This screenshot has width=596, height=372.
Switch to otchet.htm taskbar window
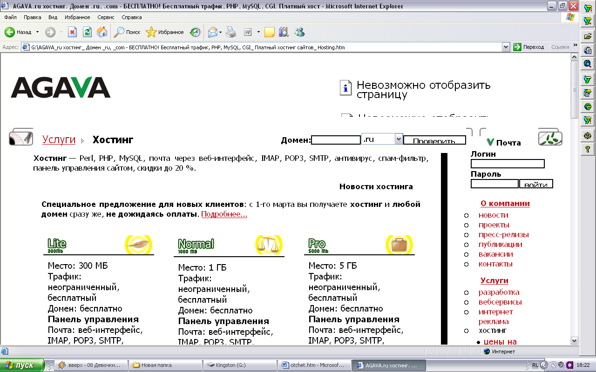click(313, 365)
